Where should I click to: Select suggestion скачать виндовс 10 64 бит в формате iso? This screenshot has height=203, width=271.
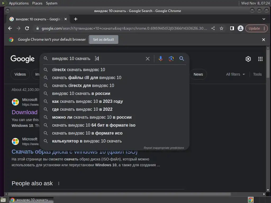click(114, 125)
